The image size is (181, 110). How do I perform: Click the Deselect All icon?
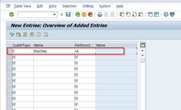point(39,34)
